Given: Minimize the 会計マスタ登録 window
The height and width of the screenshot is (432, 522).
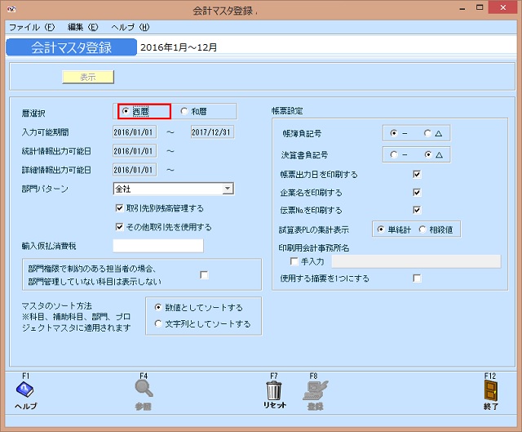Looking at the screenshot, I should pos(462,8).
